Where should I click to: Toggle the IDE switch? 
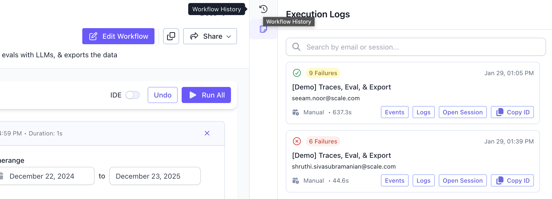point(133,95)
